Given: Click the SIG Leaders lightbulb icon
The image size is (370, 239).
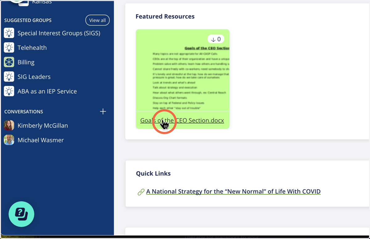Looking at the screenshot, I should pyautogui.click(x=9, y=77).
